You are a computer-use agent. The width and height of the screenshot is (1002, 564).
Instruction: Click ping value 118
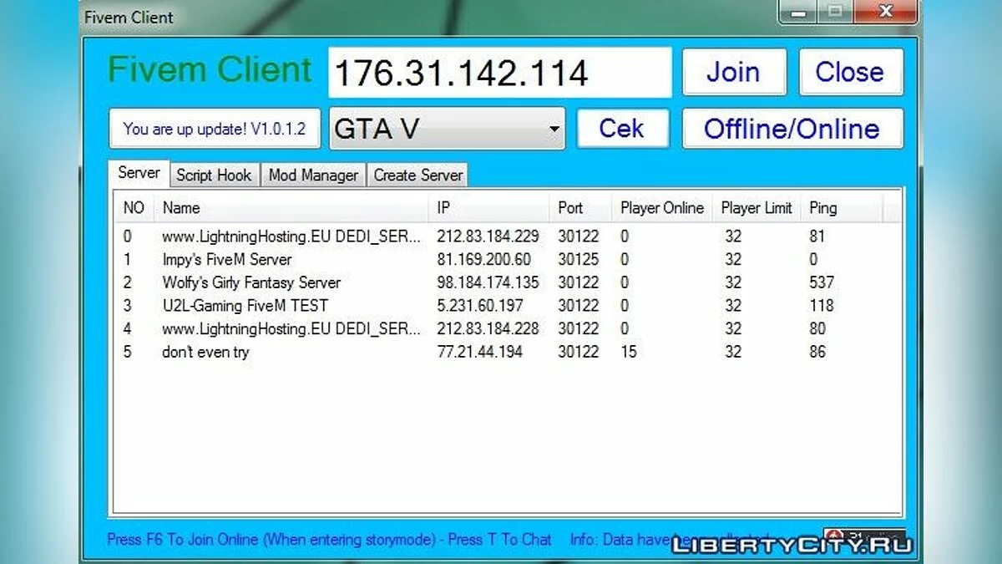point(822,306)
